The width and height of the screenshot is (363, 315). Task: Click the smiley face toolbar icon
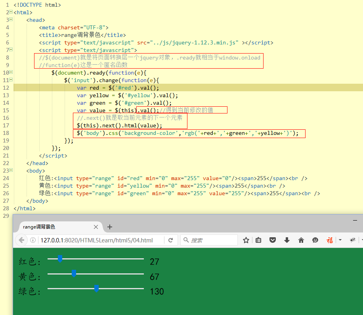pos(315,240)
